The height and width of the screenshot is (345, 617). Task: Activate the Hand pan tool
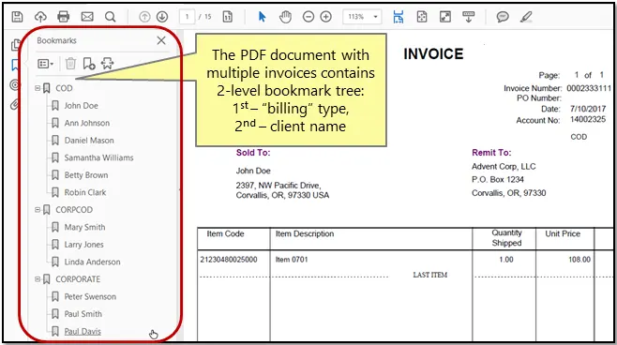[x=285, y=17]
